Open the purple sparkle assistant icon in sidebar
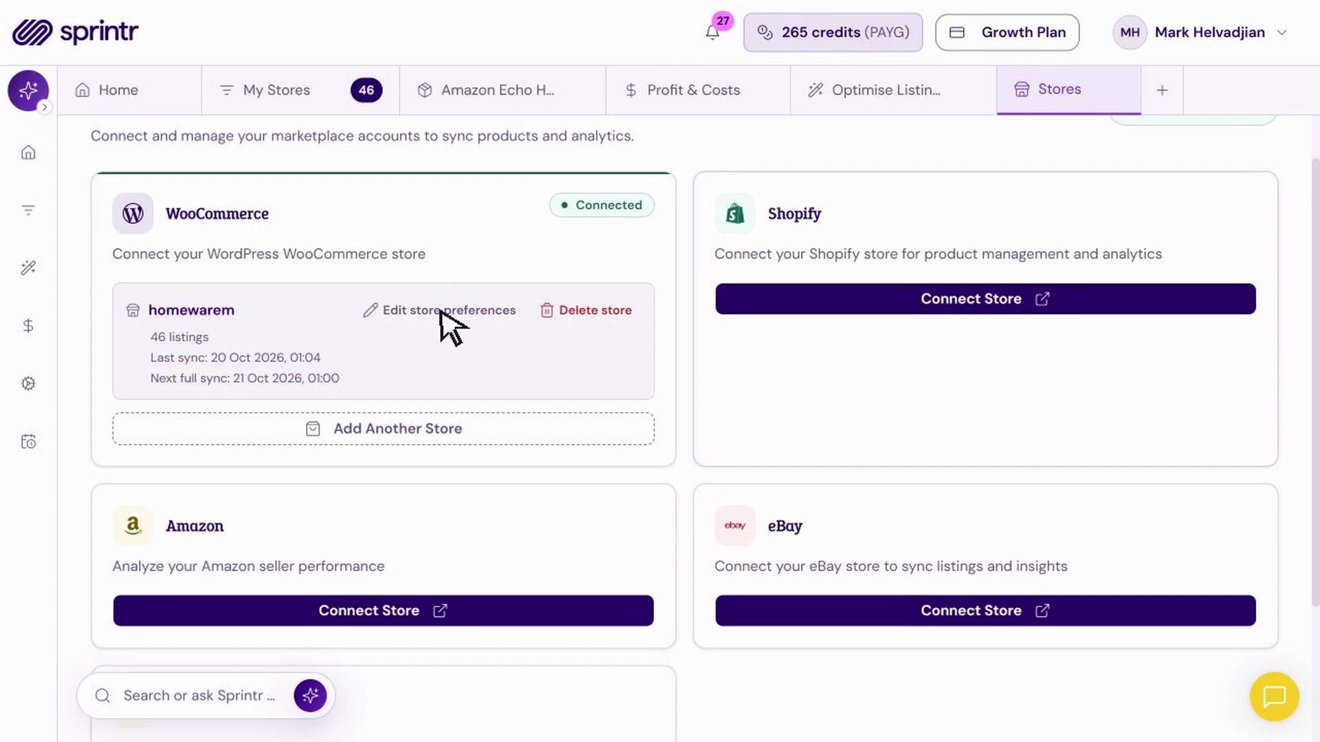The width and height of the screenshot is (1320, 742). (x=28, y=90)
